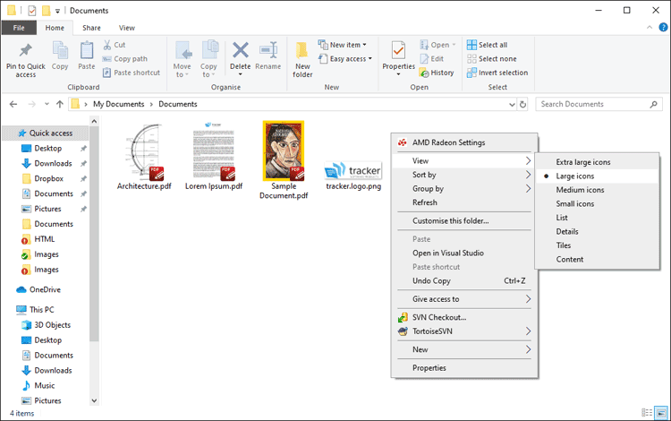Click Open in Visual Studio
The width and height of the screenshot is (671, 421).
(x=464, y=253)
